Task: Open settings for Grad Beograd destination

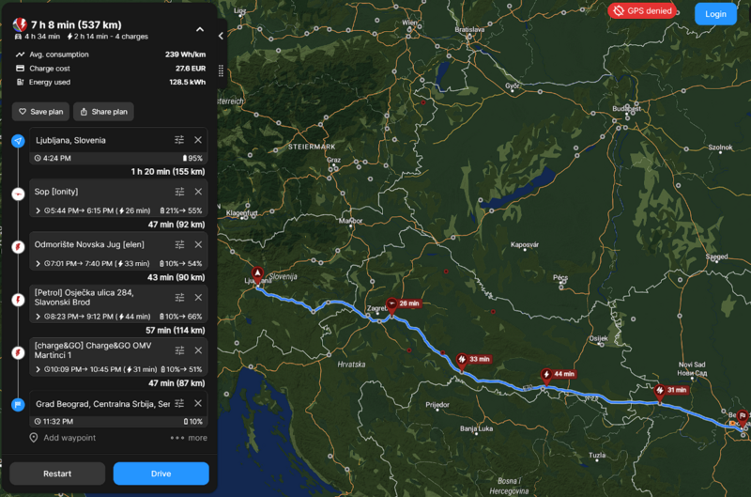Action: (179, 404)
